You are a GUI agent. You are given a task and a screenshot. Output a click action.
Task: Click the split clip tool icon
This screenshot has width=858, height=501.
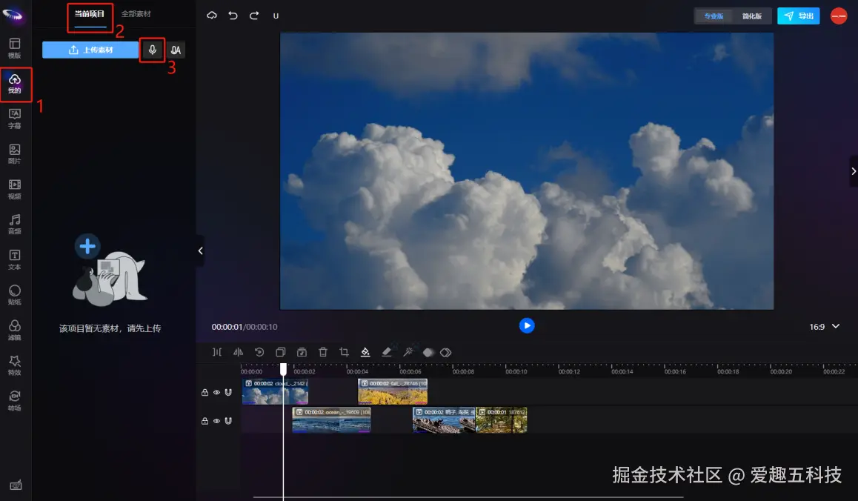pyautogui.click(x=217, y=353)
